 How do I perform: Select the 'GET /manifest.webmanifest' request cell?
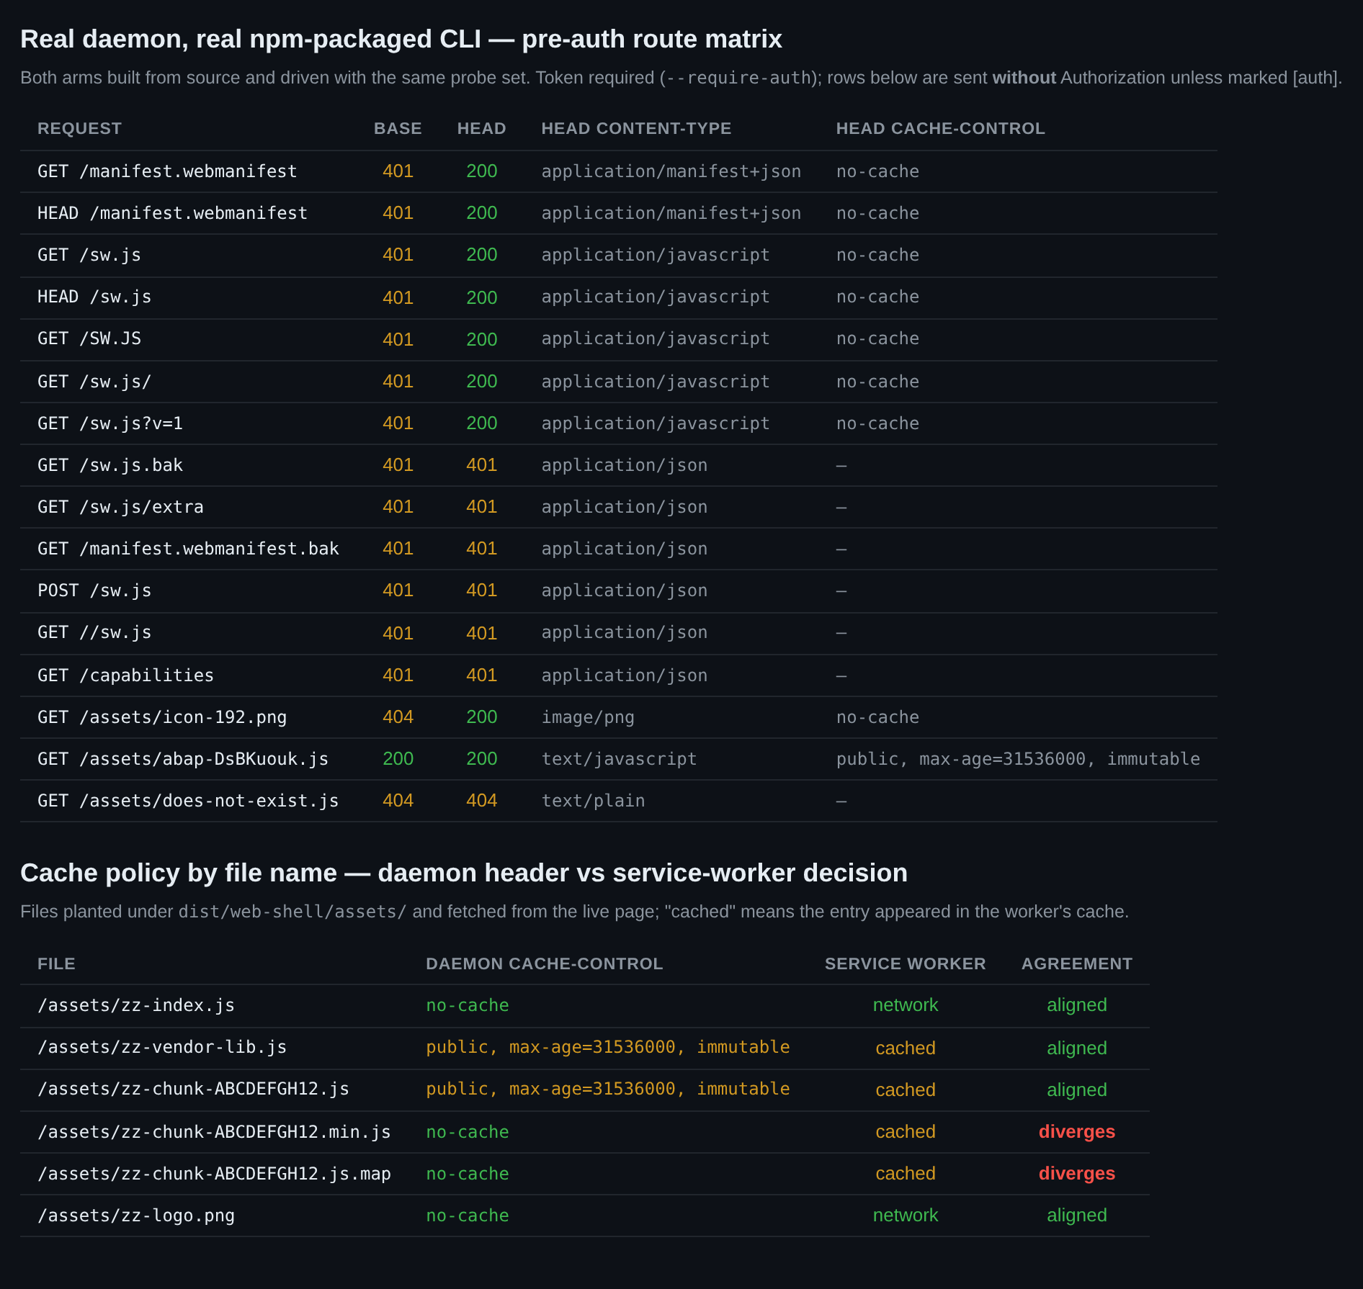(167, 171)
